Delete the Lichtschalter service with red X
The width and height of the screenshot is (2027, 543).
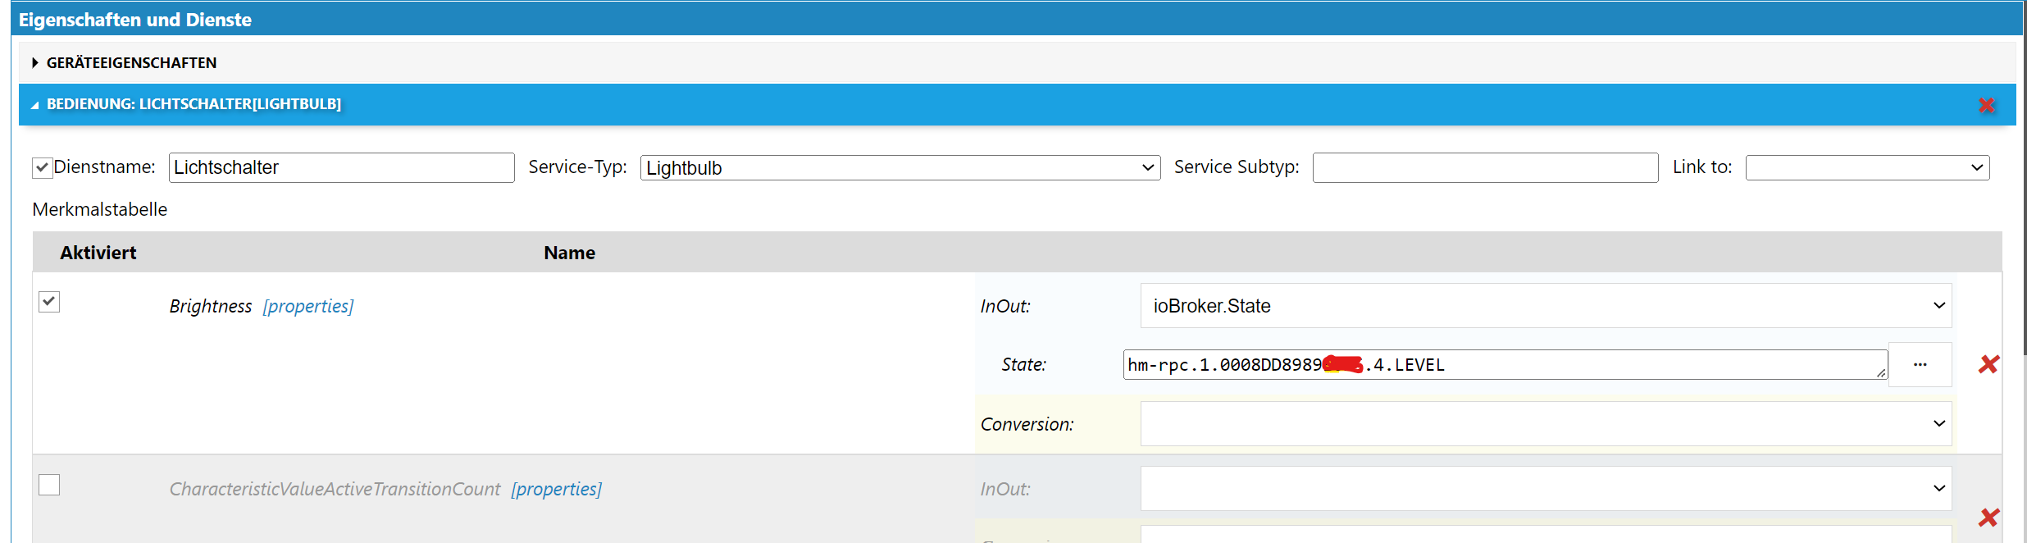coord(1986,105)
